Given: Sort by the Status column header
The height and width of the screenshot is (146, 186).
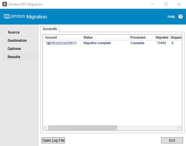Looking at the screenshot, I should click(105, 37).
